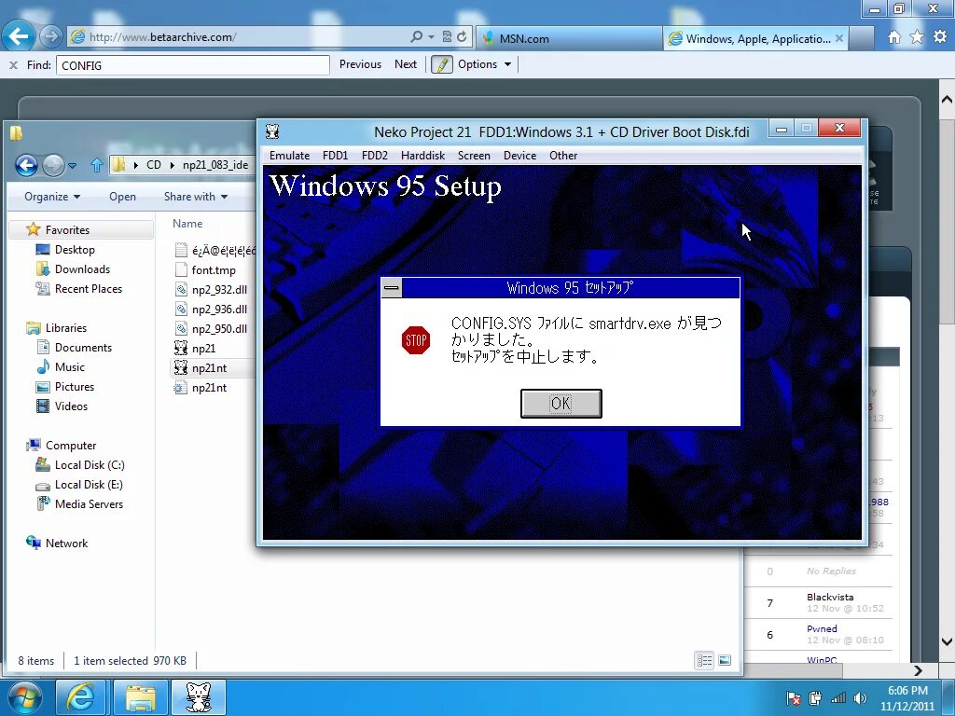Viewport: 955px width, 716px height.
Task: Click the compatibility view icon in address bar
Action: 447,37
